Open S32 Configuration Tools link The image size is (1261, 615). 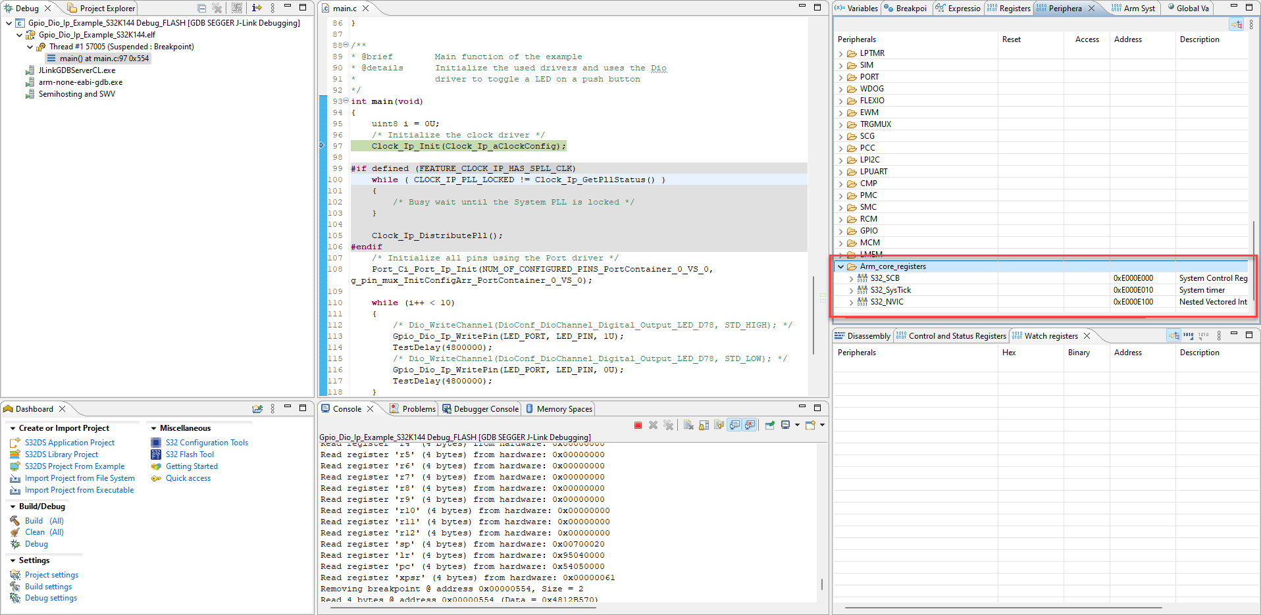207,443
